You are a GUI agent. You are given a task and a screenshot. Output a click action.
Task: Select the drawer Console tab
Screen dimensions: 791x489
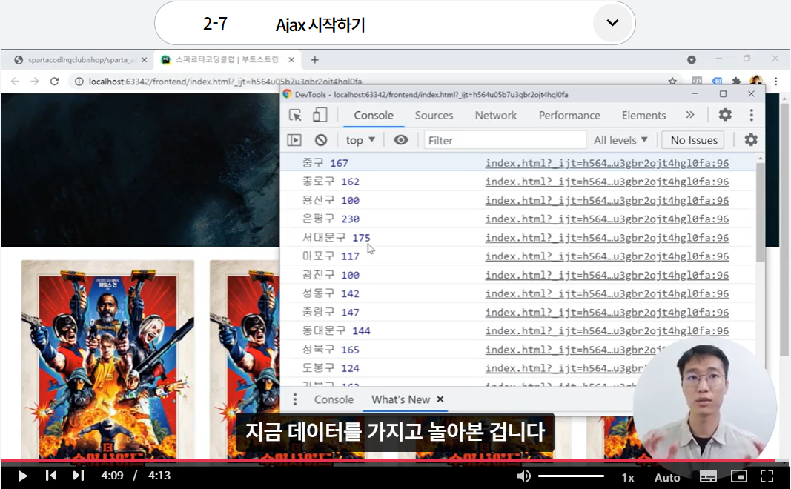point(334,400)
